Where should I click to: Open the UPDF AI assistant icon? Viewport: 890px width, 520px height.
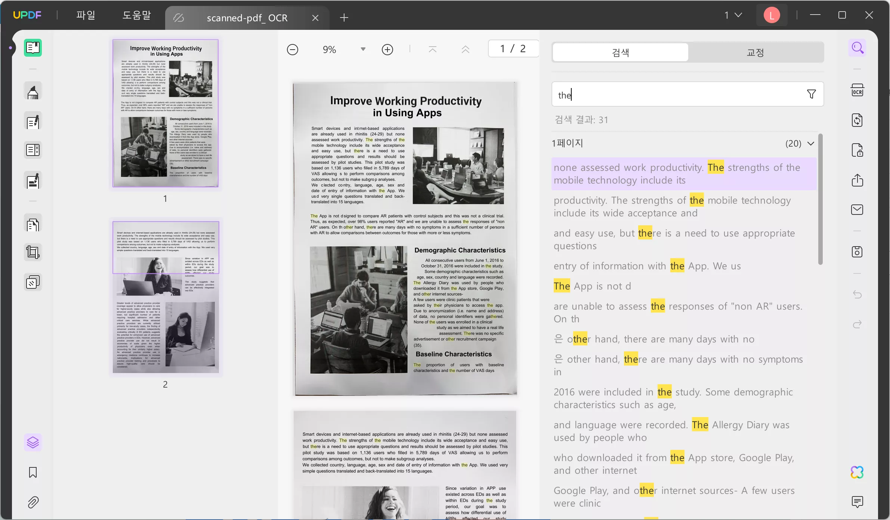857,472
